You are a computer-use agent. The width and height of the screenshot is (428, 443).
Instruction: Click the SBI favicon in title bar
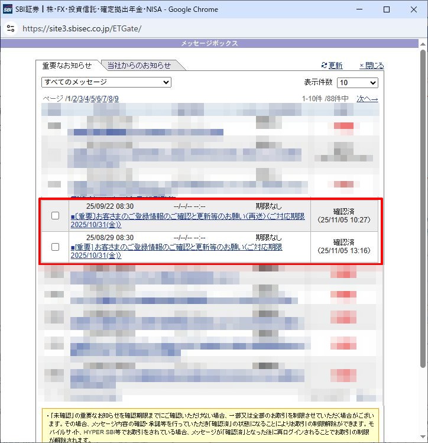coord(8,9)
